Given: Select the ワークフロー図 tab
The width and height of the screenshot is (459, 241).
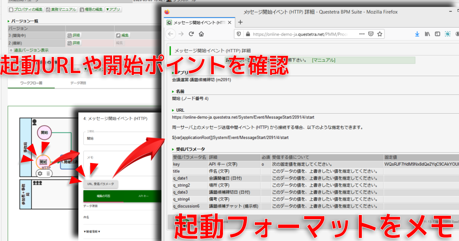Looking at the screenshot, I should tap(31, 83).
